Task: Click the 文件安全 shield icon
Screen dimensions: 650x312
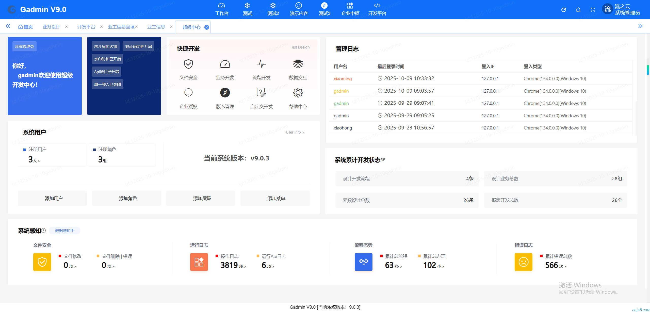Action: click(188, 64)
